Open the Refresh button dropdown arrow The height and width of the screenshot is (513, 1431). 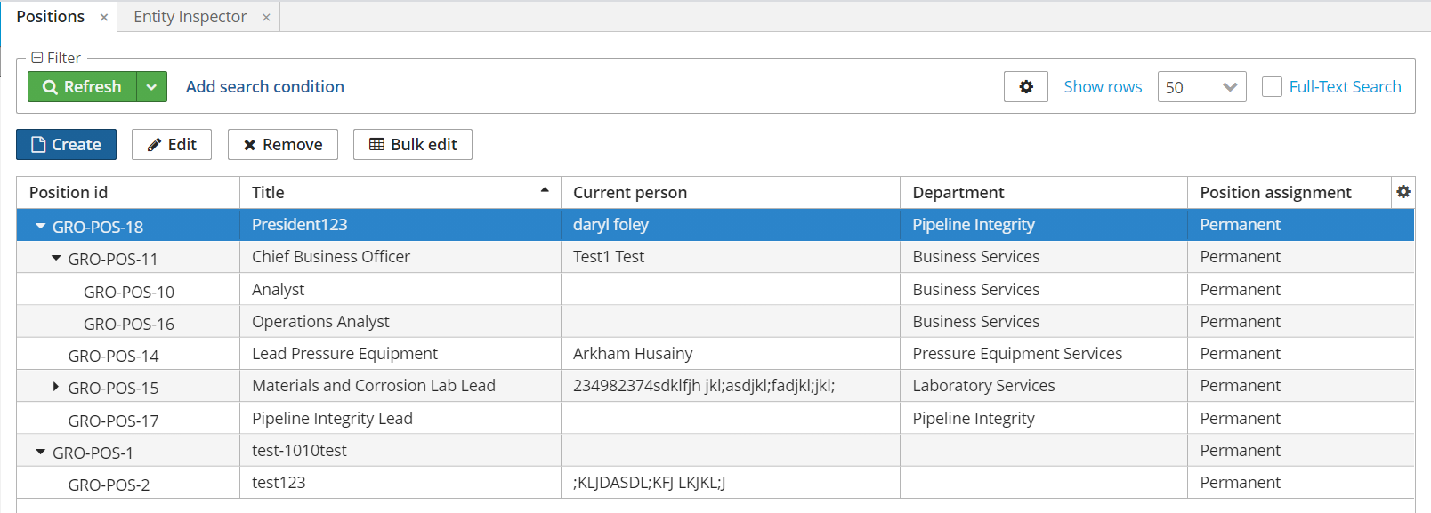pyautogui.click(x=151, y=87)
